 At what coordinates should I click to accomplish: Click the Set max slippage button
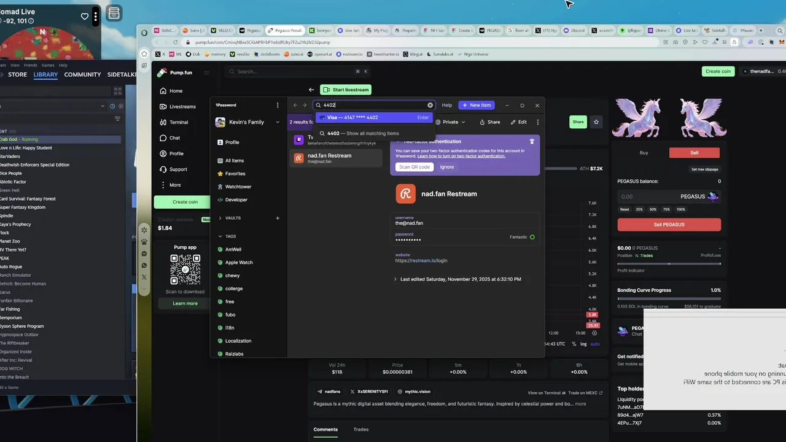704,169
